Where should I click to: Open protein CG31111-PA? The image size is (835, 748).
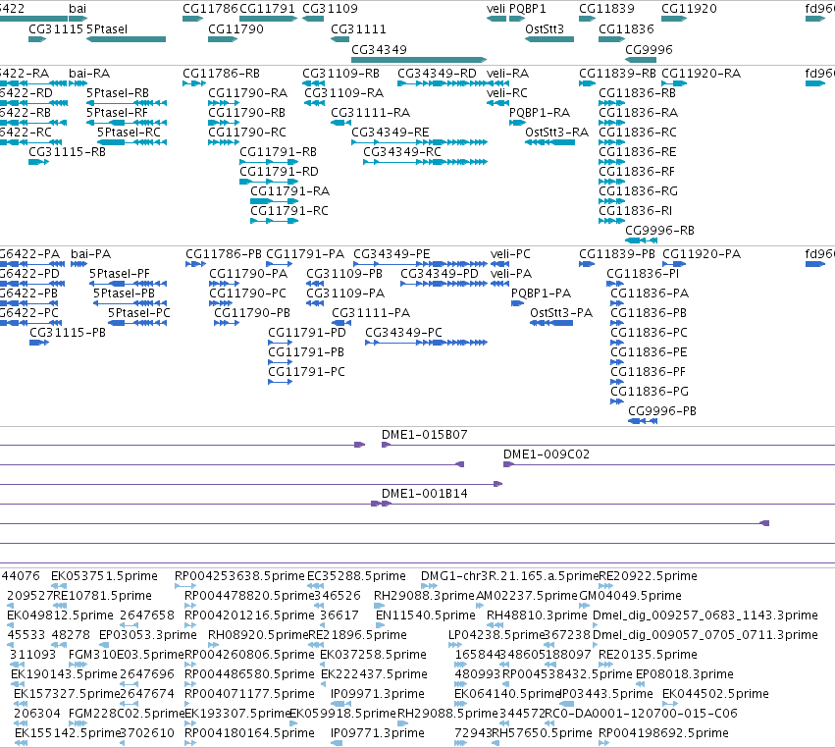(371, 313)
